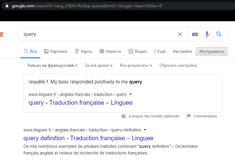The width and height of the screenshot is (235, 166).
Task: Click Сбросить настройки link
Action: [x=178, y=66]
